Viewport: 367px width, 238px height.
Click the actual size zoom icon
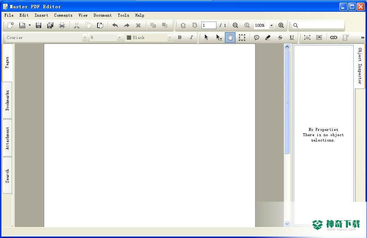tap(247, 25)
